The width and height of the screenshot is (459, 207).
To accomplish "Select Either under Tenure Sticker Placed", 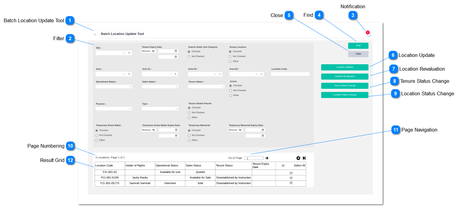I will pyautogui.click(x=189, y=118).
